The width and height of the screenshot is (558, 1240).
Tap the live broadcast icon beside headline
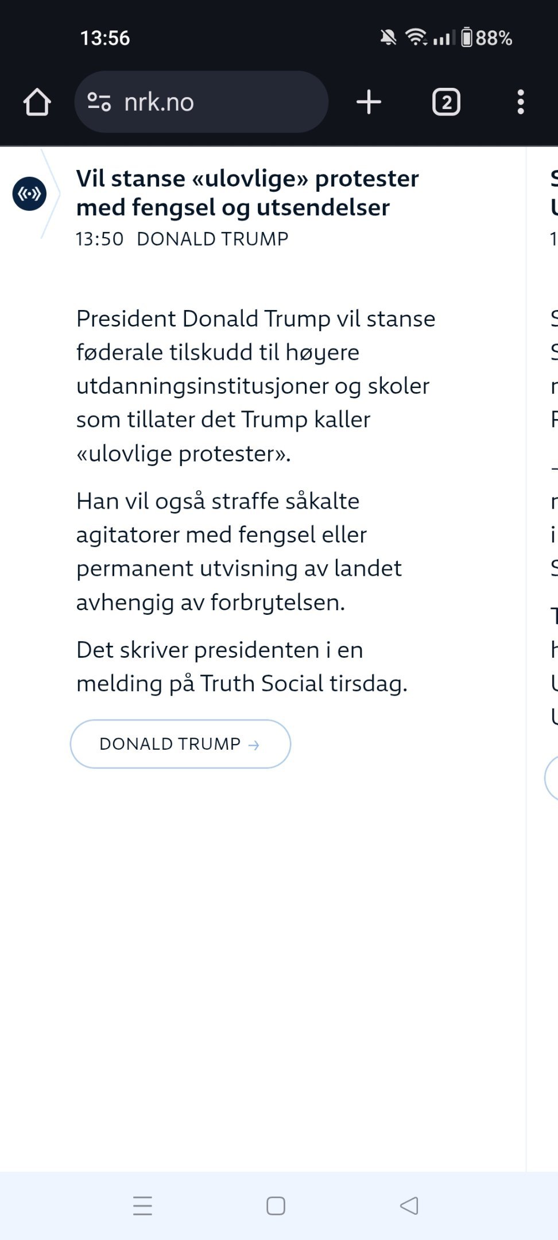click(29, 194)
